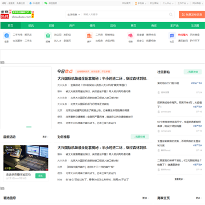The height and width of the screenshot is (205, 205).
Task: Click the 找公司 link
Action: (x=58, y=35)
